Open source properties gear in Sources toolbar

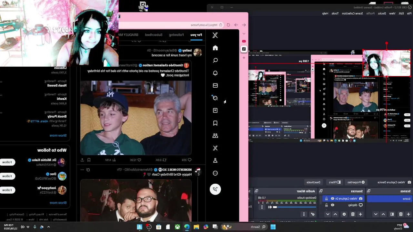pos(344,214)
